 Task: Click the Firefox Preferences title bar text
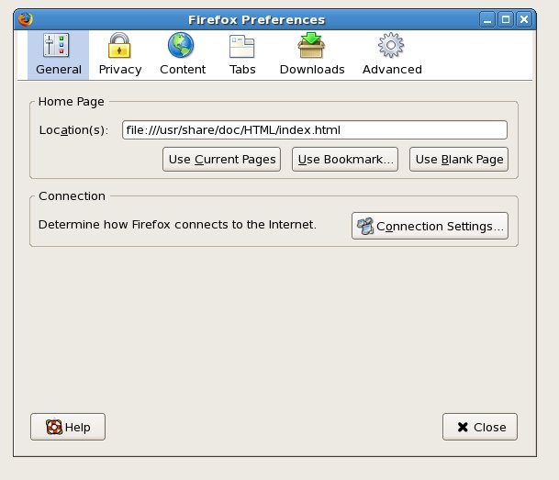click(257, 19)
